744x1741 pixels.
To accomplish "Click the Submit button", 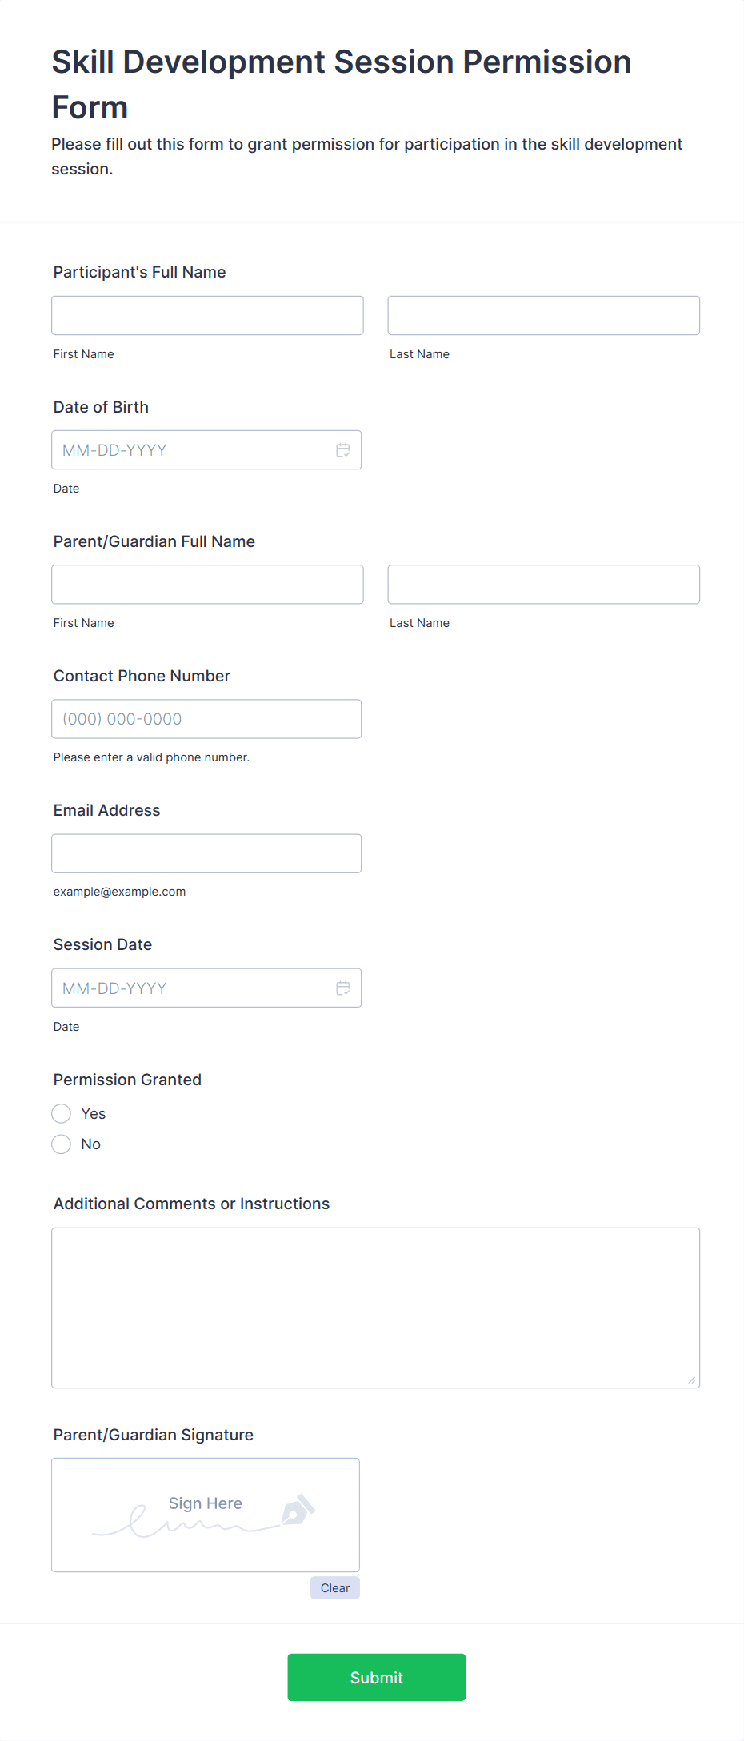I will 376,1677.
